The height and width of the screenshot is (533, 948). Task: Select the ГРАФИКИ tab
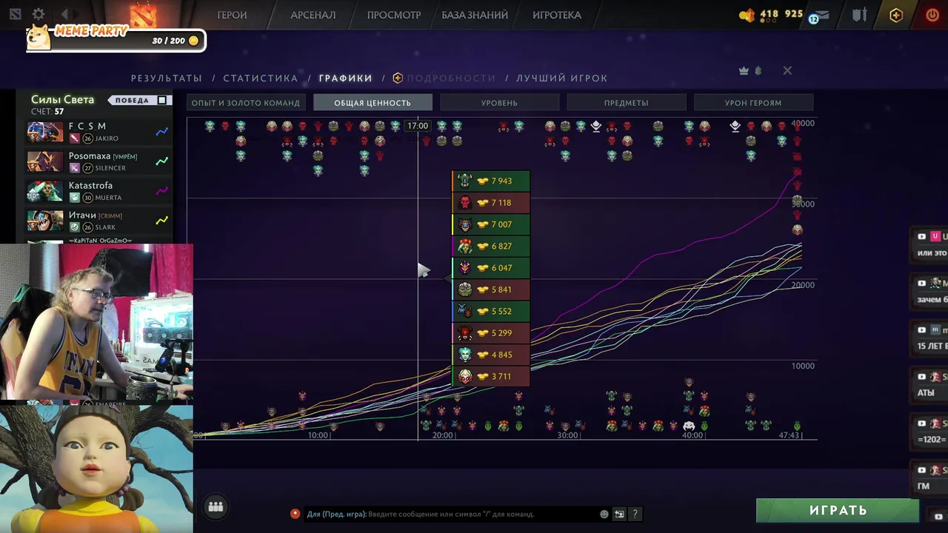345,78
